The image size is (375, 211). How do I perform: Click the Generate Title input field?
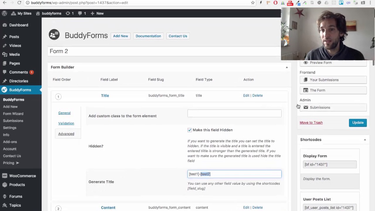pyautogui.click(x=234, y=174)
